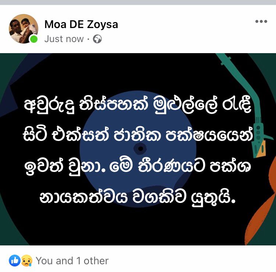Click the "Just now" post timestamp
The width and height of the screenshot is (276, 272).
pyautogui.click(x=64, y=39)
